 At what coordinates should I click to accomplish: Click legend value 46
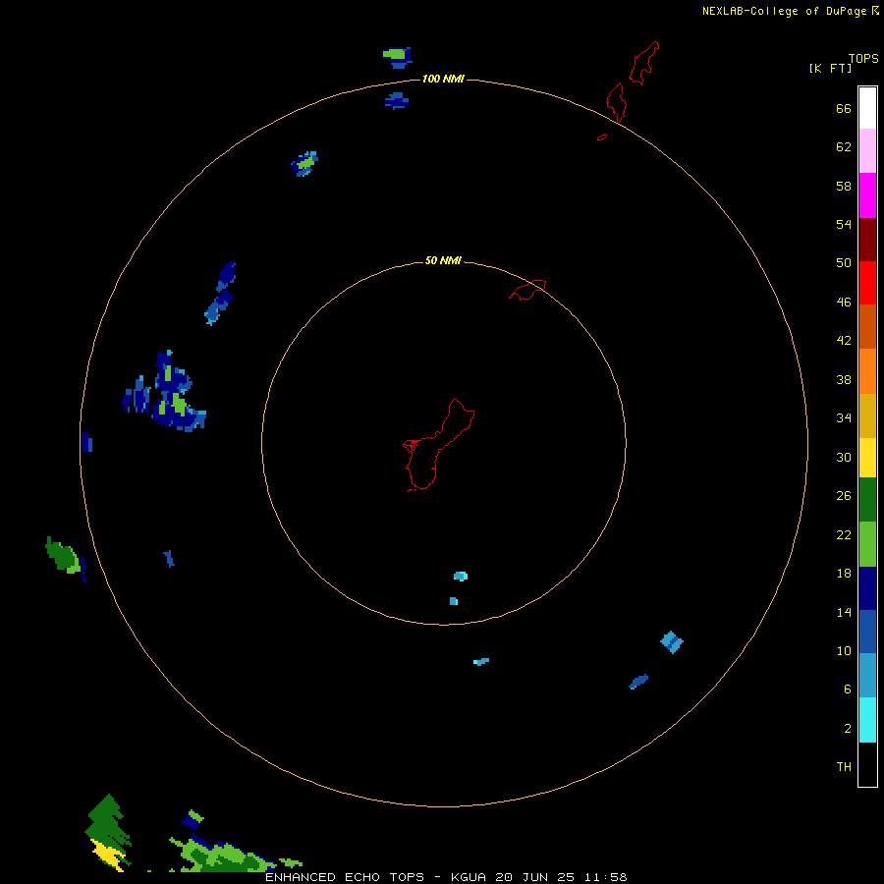click(x=844, y=303)
